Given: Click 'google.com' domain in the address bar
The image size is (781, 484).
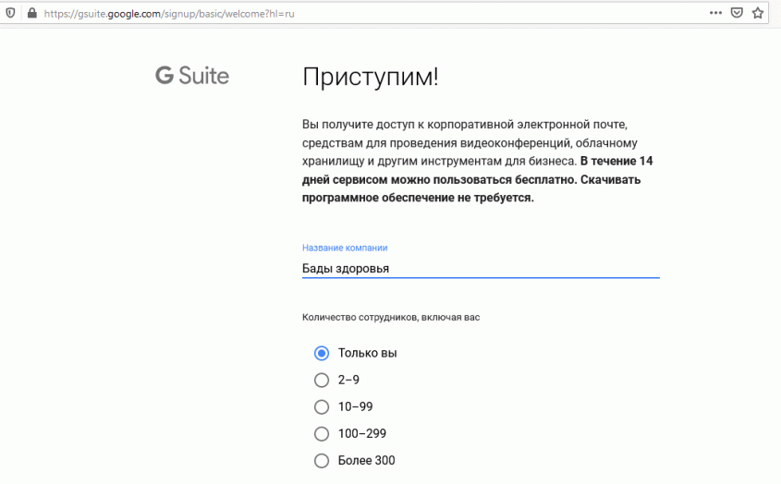Looking at the screenshot, I should (x=131, y=14).
